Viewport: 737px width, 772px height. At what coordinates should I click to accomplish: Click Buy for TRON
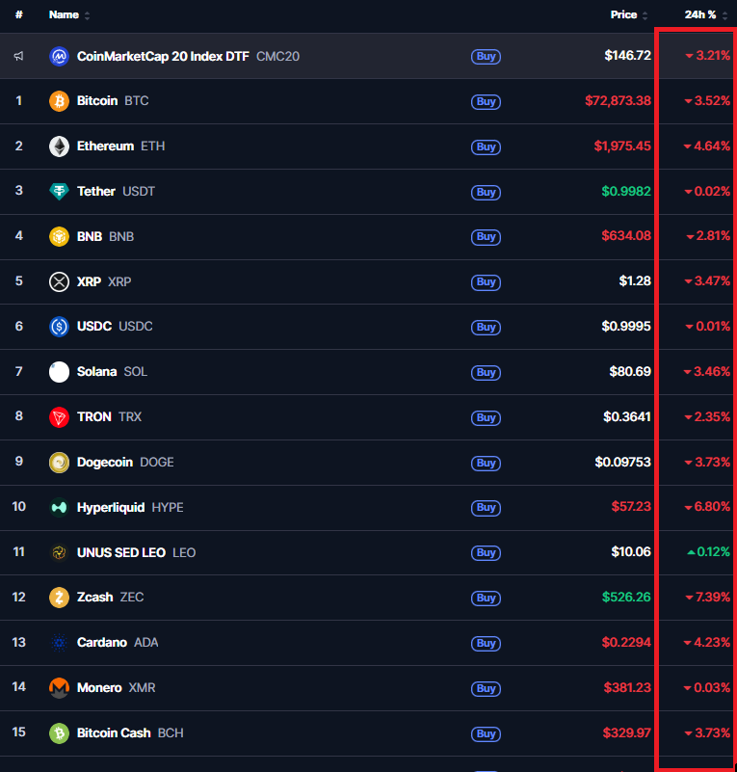point(487,418)
